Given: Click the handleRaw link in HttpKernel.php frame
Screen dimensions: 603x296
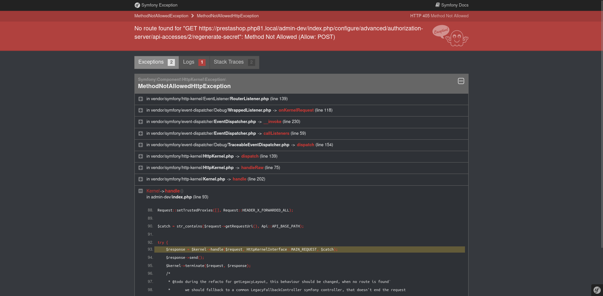Looking at the screenshot, I should click(252, 167).
